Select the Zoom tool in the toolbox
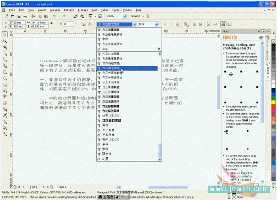277x200 pixels. [x=5, y=53]
